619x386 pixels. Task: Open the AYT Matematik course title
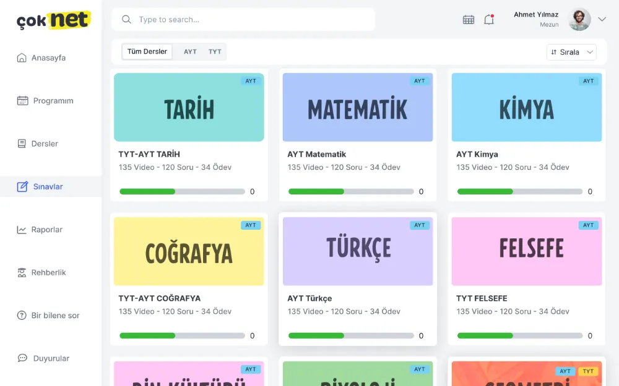317,154
